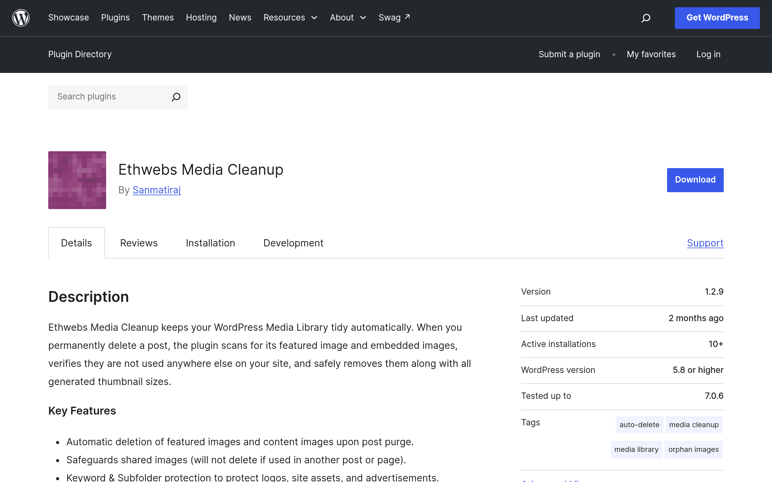The height and width of the screenshot is (482, 772).
Task: Expand the Resources dropdown menu
Action: pos(290,17)
